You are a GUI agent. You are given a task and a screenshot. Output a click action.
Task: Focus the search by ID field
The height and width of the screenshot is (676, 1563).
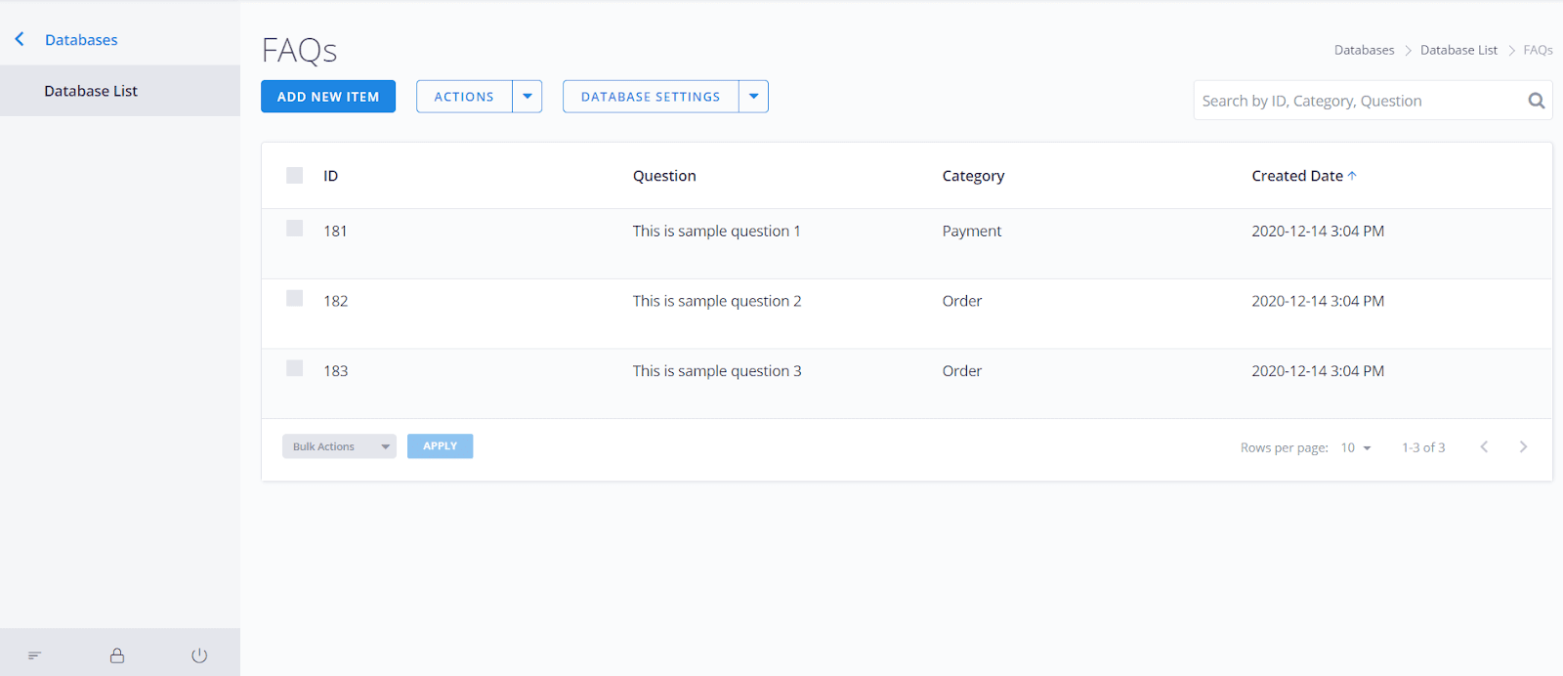tap(1358, 101)
